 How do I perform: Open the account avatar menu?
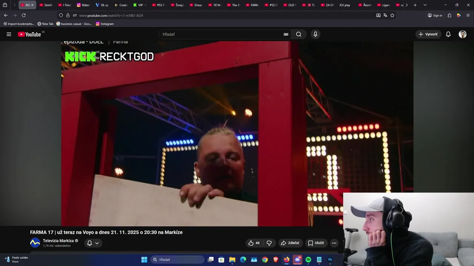coord(463,34)
